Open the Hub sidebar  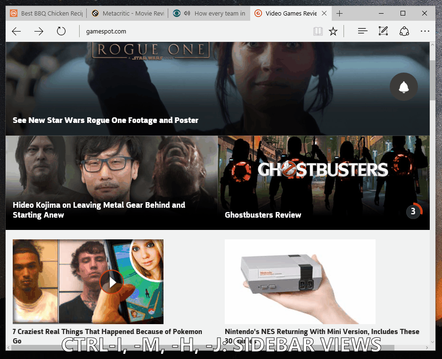362,31
